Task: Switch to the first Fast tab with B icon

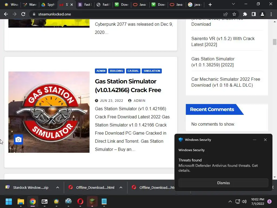Action: (85, 5)
